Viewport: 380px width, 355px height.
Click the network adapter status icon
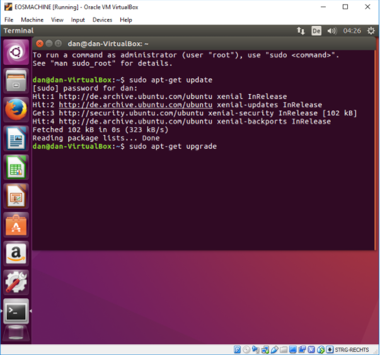tap(265, 350)
